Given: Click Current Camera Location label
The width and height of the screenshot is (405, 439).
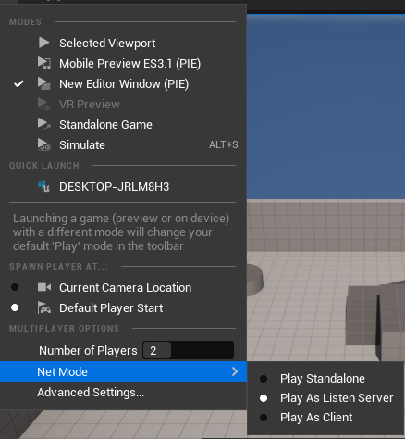Looking at the screenshot, I should [x=126, y=287].
